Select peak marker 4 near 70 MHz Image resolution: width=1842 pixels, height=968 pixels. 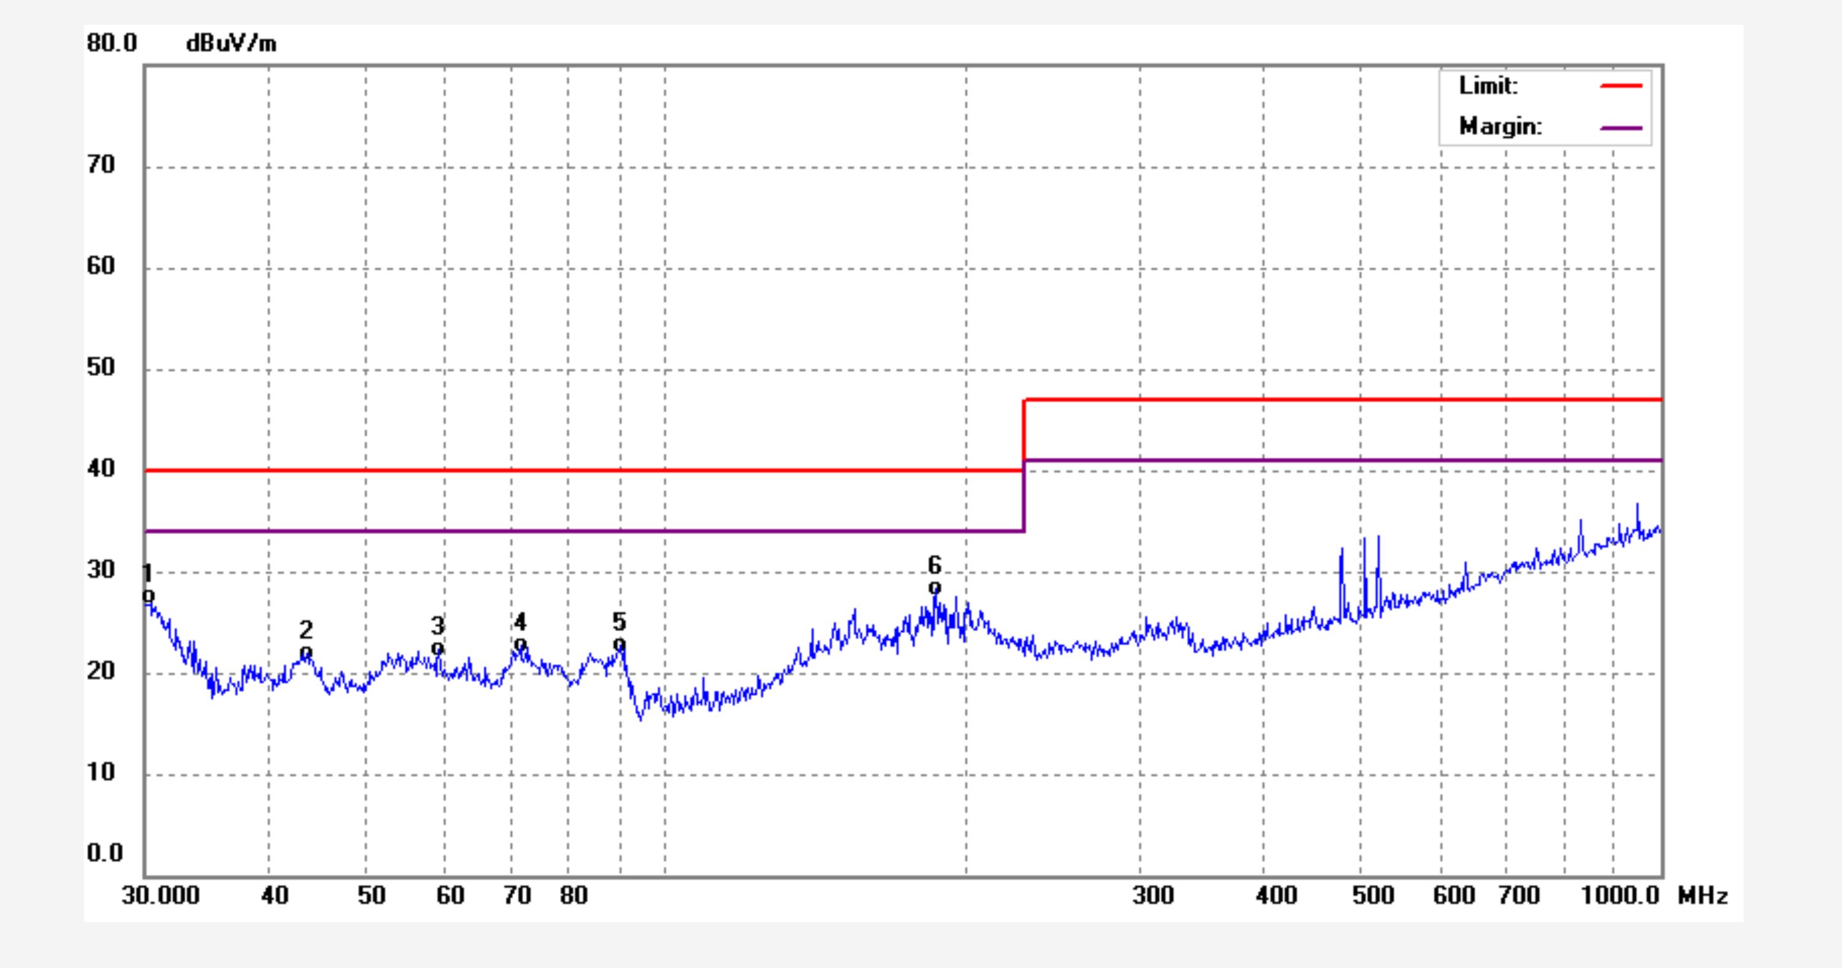(x=520, y=644)
